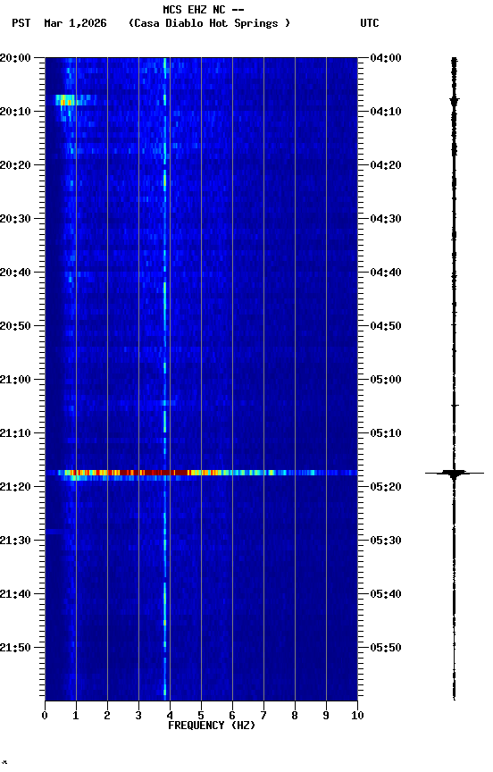Viewport: 493px width, 772px height.
Task: Click the 20:10 PST time label
Action: tap(15, 112)
